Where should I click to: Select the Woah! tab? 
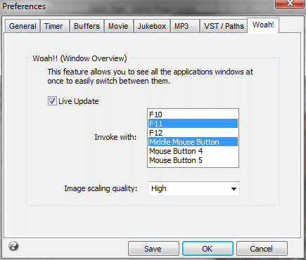[x=263, y=25]
